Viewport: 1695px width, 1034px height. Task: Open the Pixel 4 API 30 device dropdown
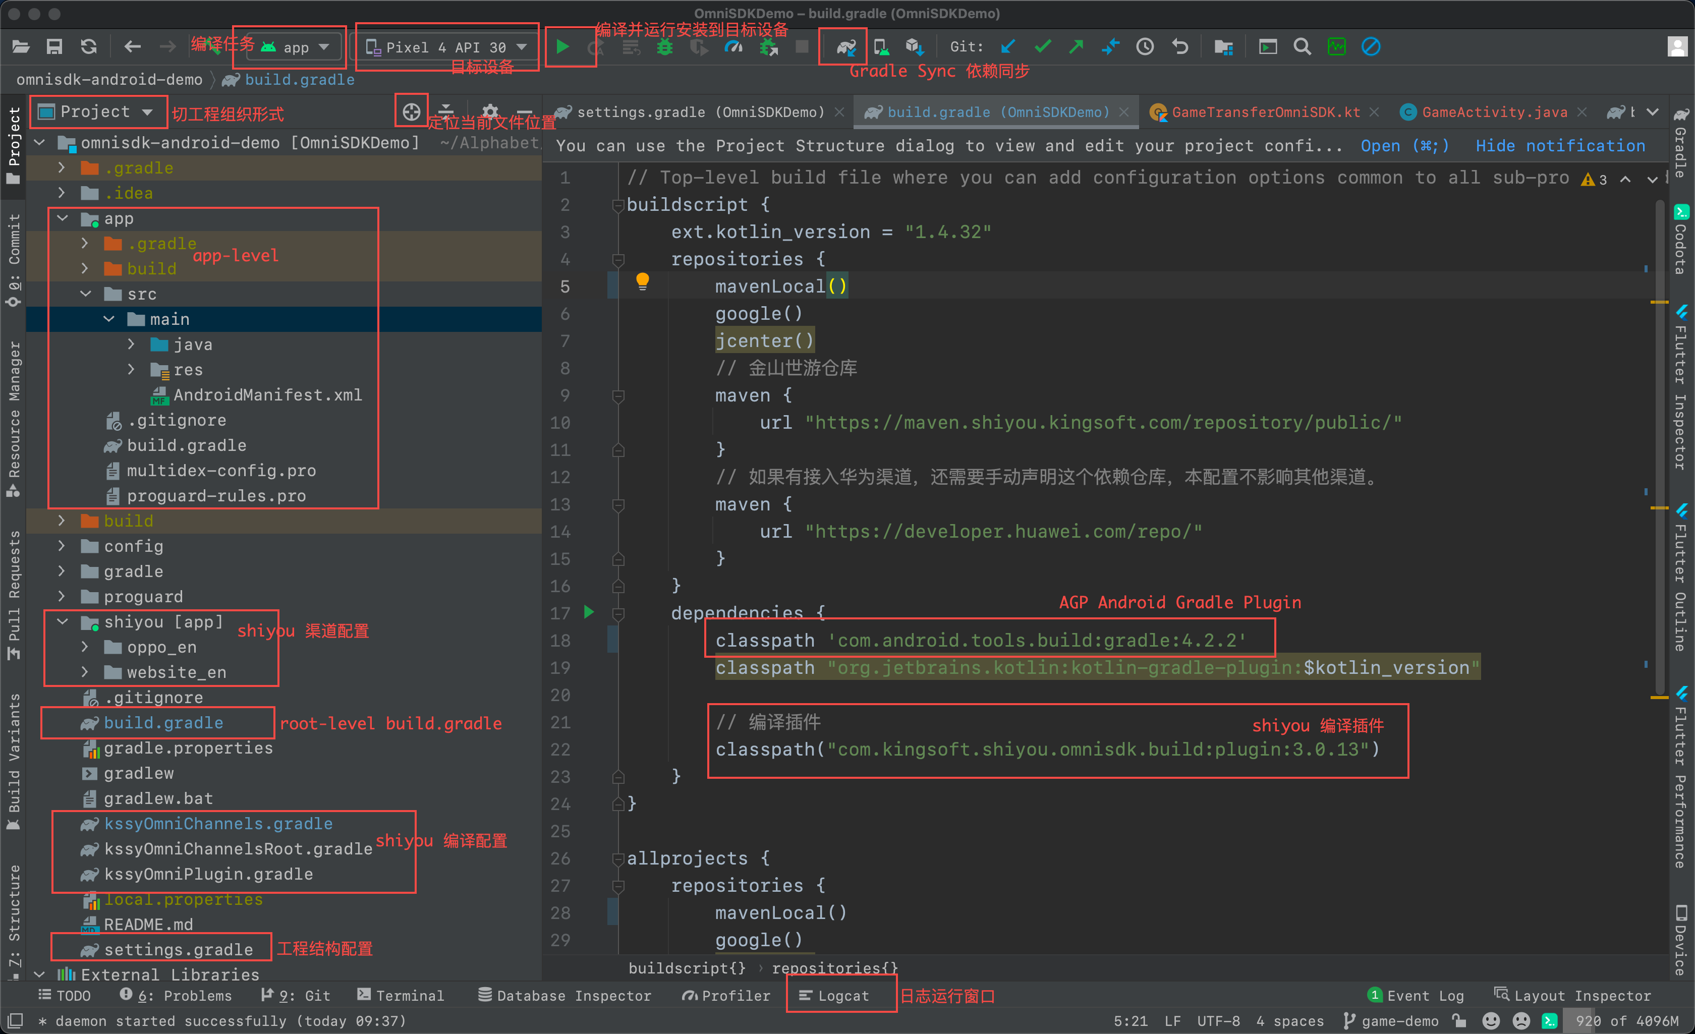click(x=447, y=47)
